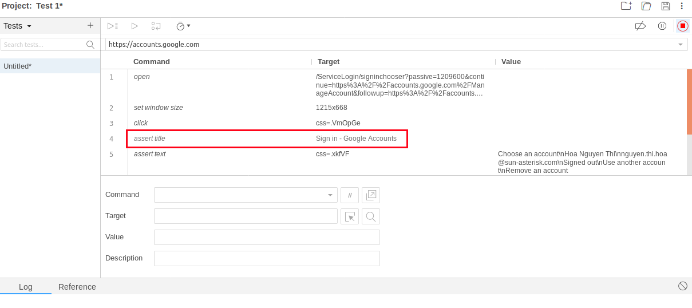Save the project
The image size is (692, 308).
665,6
